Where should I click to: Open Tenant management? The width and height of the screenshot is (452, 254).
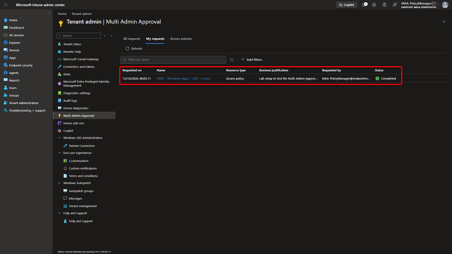click(83, 206)
